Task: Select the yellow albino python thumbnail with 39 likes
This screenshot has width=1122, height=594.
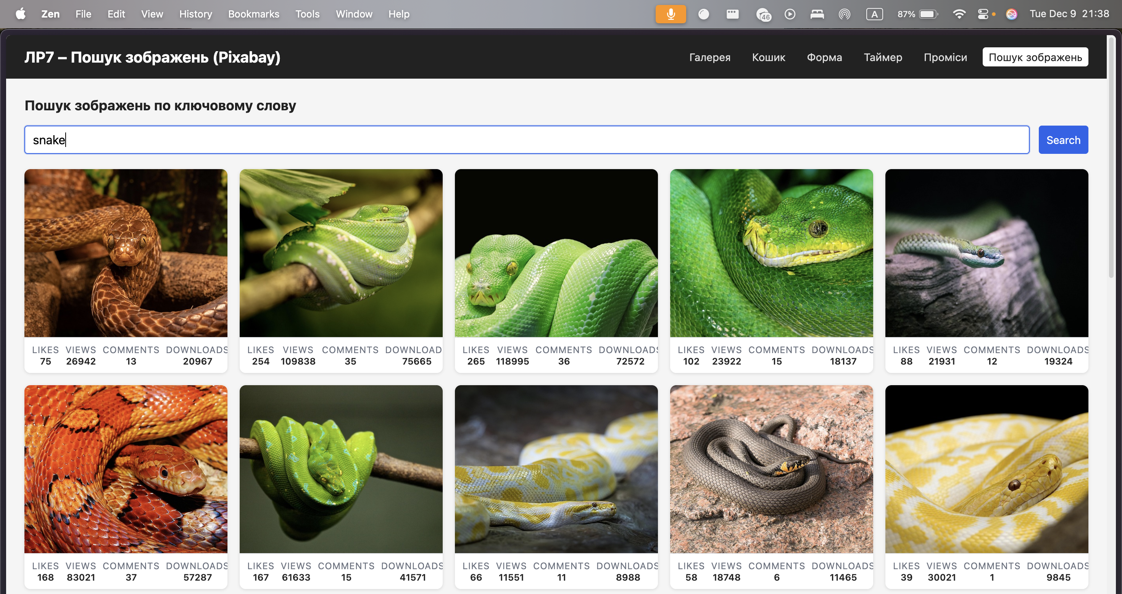Action: (x=986, y=469)
